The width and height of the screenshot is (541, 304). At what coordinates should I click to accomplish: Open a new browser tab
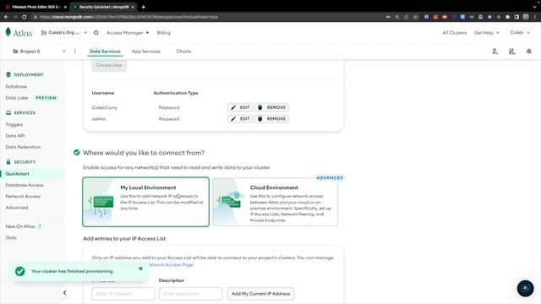pyautogui.click(x=143, y=7)
